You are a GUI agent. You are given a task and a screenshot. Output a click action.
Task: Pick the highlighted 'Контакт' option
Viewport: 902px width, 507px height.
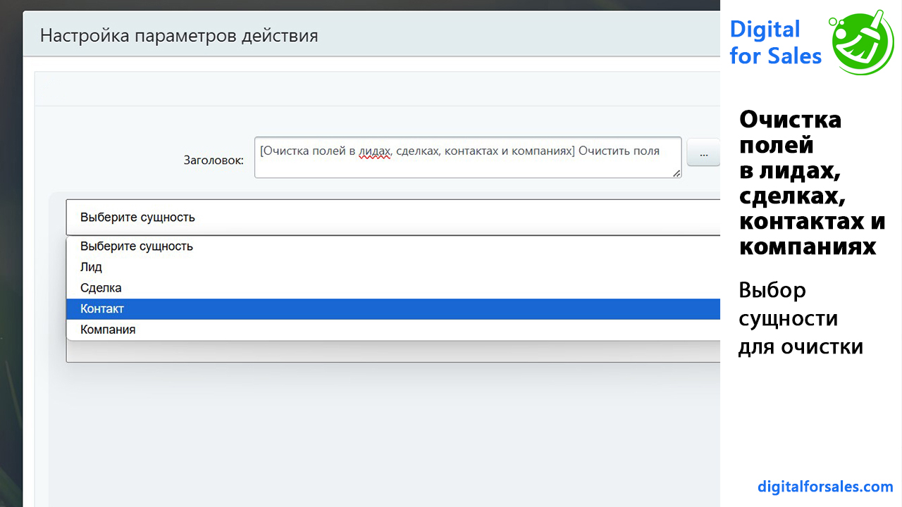click(x=102, y=309)
